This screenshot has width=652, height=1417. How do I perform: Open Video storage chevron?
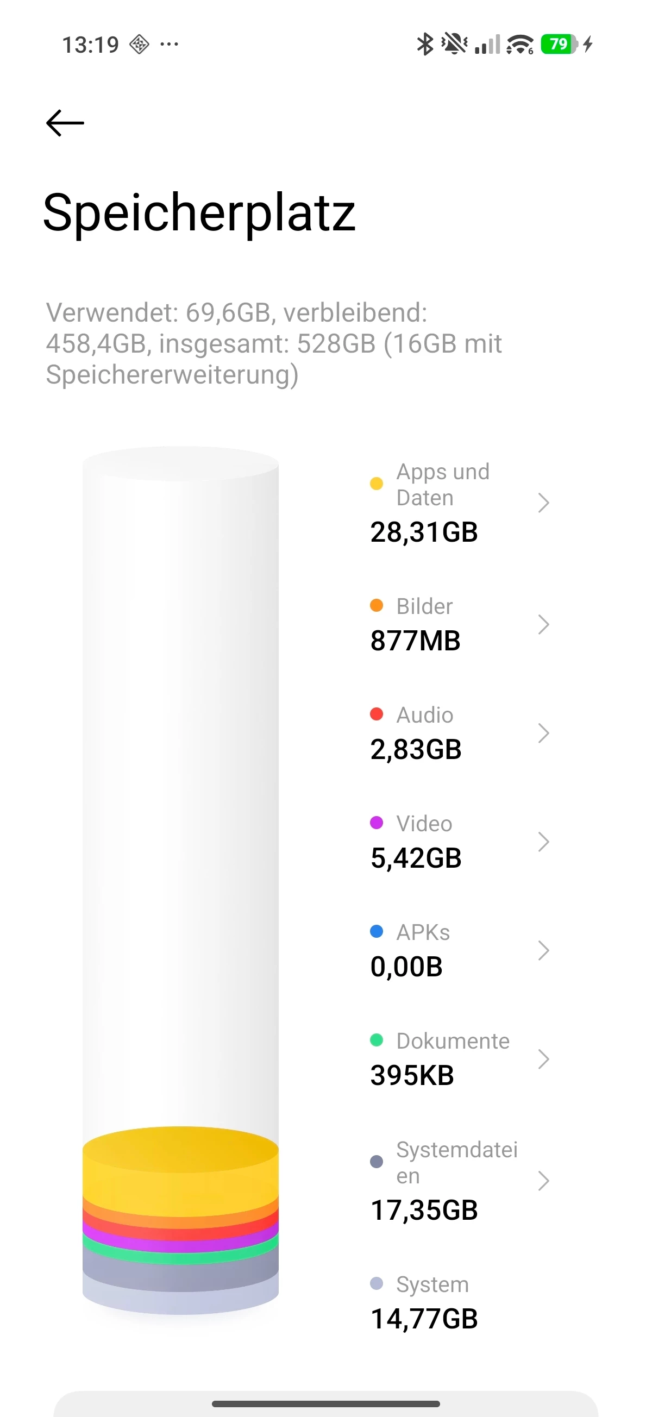tap(543, 842)
